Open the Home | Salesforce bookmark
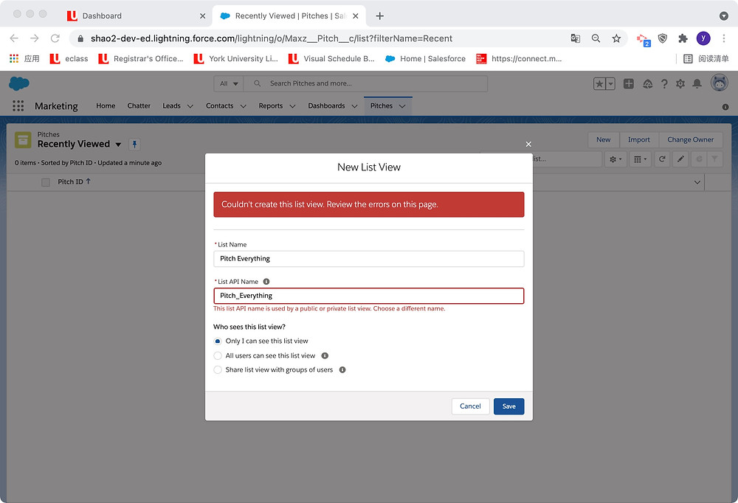This screenshot has width=738, height=503. point(425,59)
